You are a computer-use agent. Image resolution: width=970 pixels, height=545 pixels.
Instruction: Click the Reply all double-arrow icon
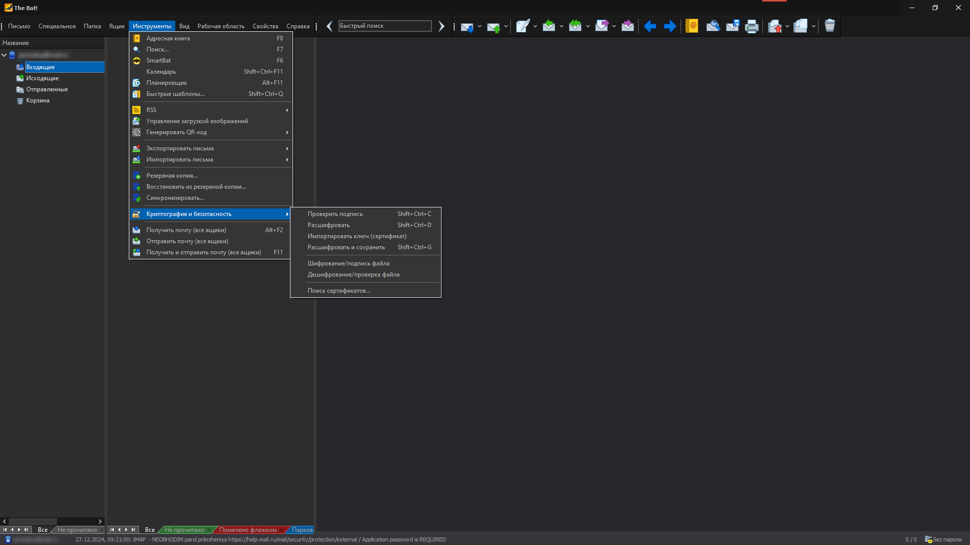point(575,26)
